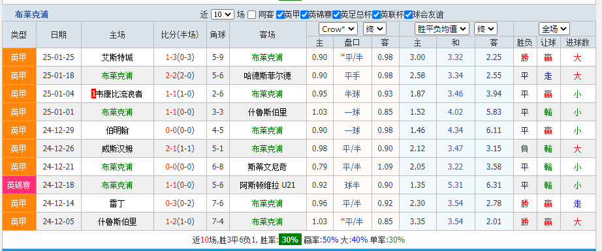Click 什鲁斯伯里 away team on 25-01-01
The height and width of the screenshot is (251, 602).
pyautogui.click(x=267, y=112)
